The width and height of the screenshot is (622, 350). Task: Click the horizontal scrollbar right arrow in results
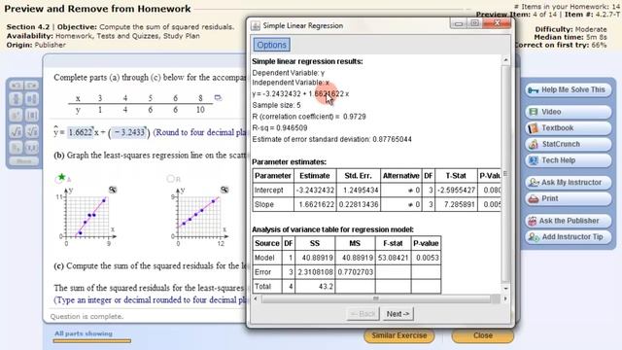505,298
